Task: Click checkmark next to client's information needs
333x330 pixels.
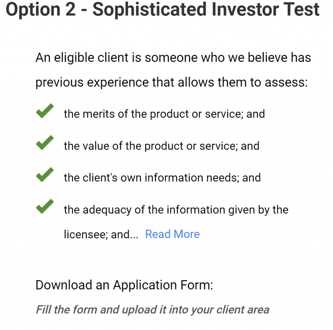Action: click(45, 174)
